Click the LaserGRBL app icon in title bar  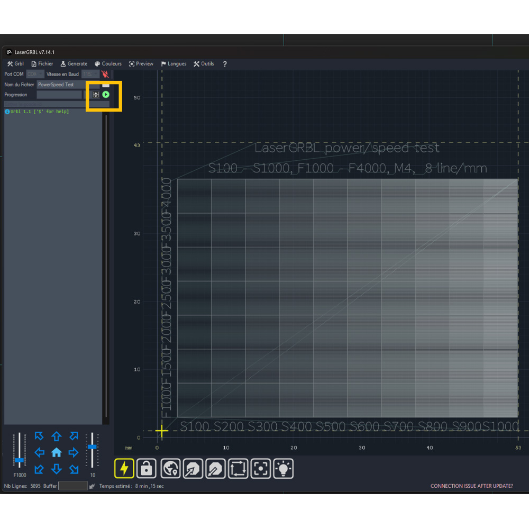(x=9, y=52)
